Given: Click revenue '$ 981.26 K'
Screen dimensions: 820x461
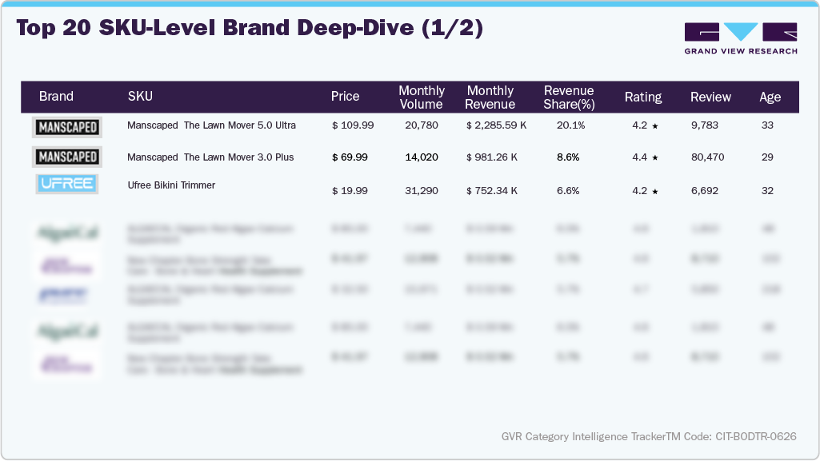Looking at the screenshot, I should 491,157.
